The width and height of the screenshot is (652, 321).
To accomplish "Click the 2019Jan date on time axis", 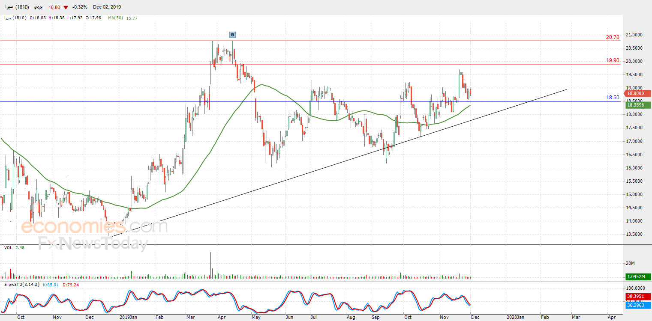I will (x=128, y=317).
